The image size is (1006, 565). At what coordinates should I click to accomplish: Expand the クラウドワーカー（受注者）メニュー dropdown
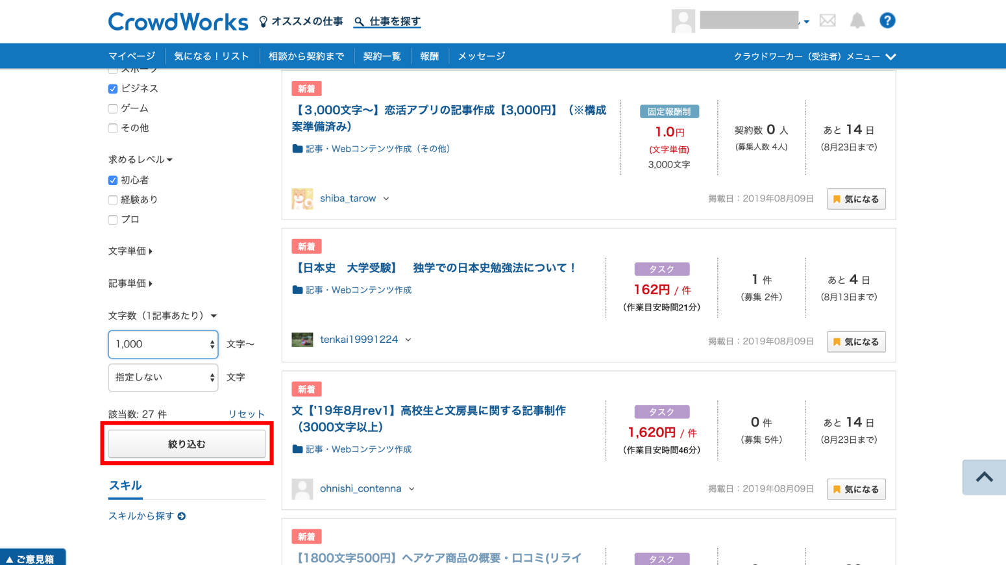coord(815,56)
